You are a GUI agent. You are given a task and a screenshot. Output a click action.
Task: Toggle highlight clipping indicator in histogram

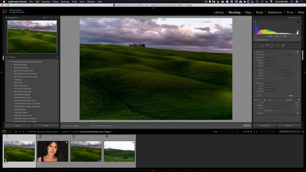(298, 22)
